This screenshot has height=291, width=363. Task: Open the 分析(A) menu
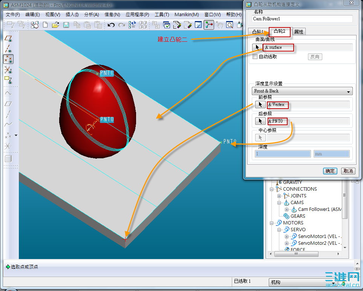(92, 15)
